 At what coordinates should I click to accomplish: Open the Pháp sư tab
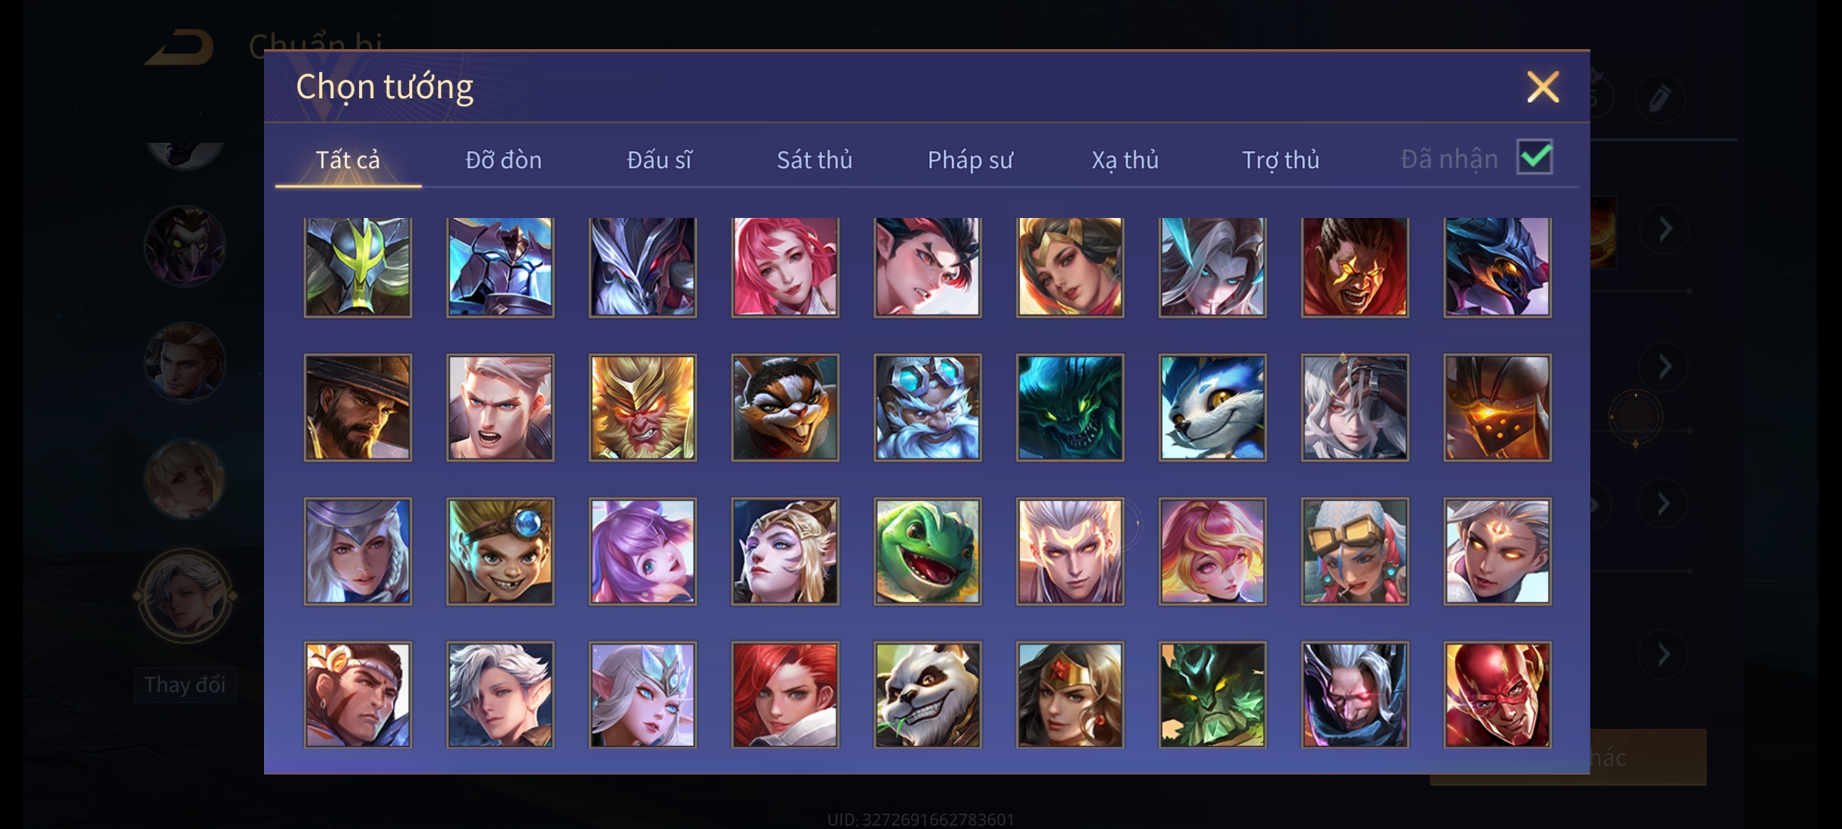tap(970, 160)
